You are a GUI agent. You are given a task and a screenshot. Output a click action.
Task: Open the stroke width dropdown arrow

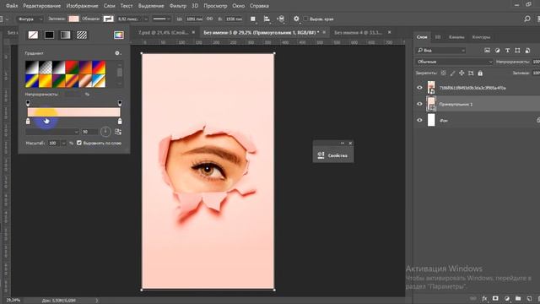[146, 19]
